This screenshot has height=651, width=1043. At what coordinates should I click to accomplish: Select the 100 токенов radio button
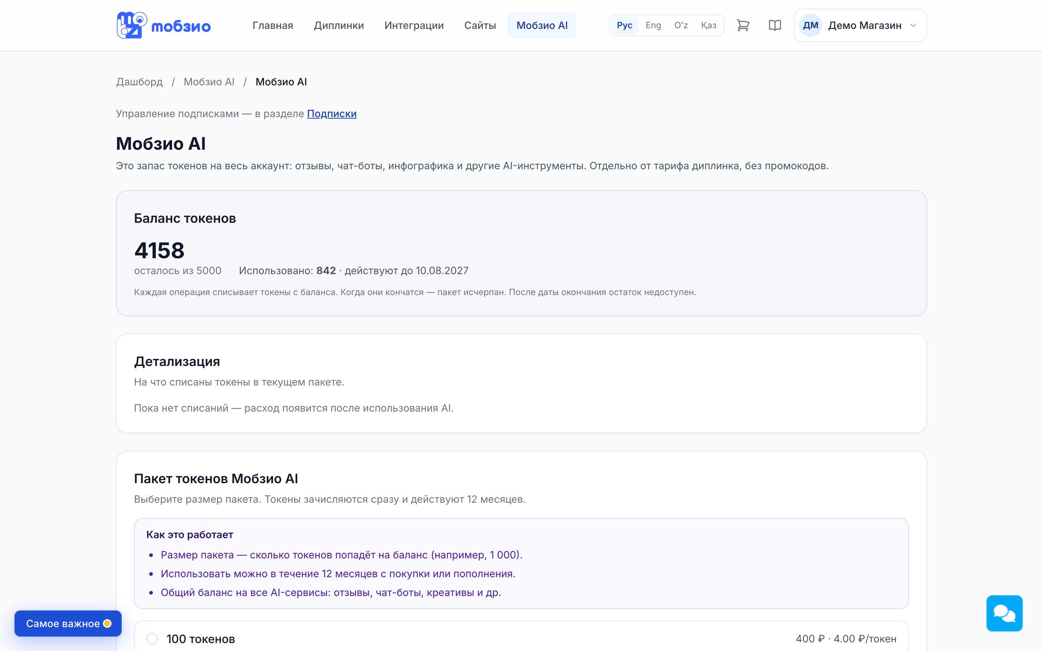(x=152, y=638)
